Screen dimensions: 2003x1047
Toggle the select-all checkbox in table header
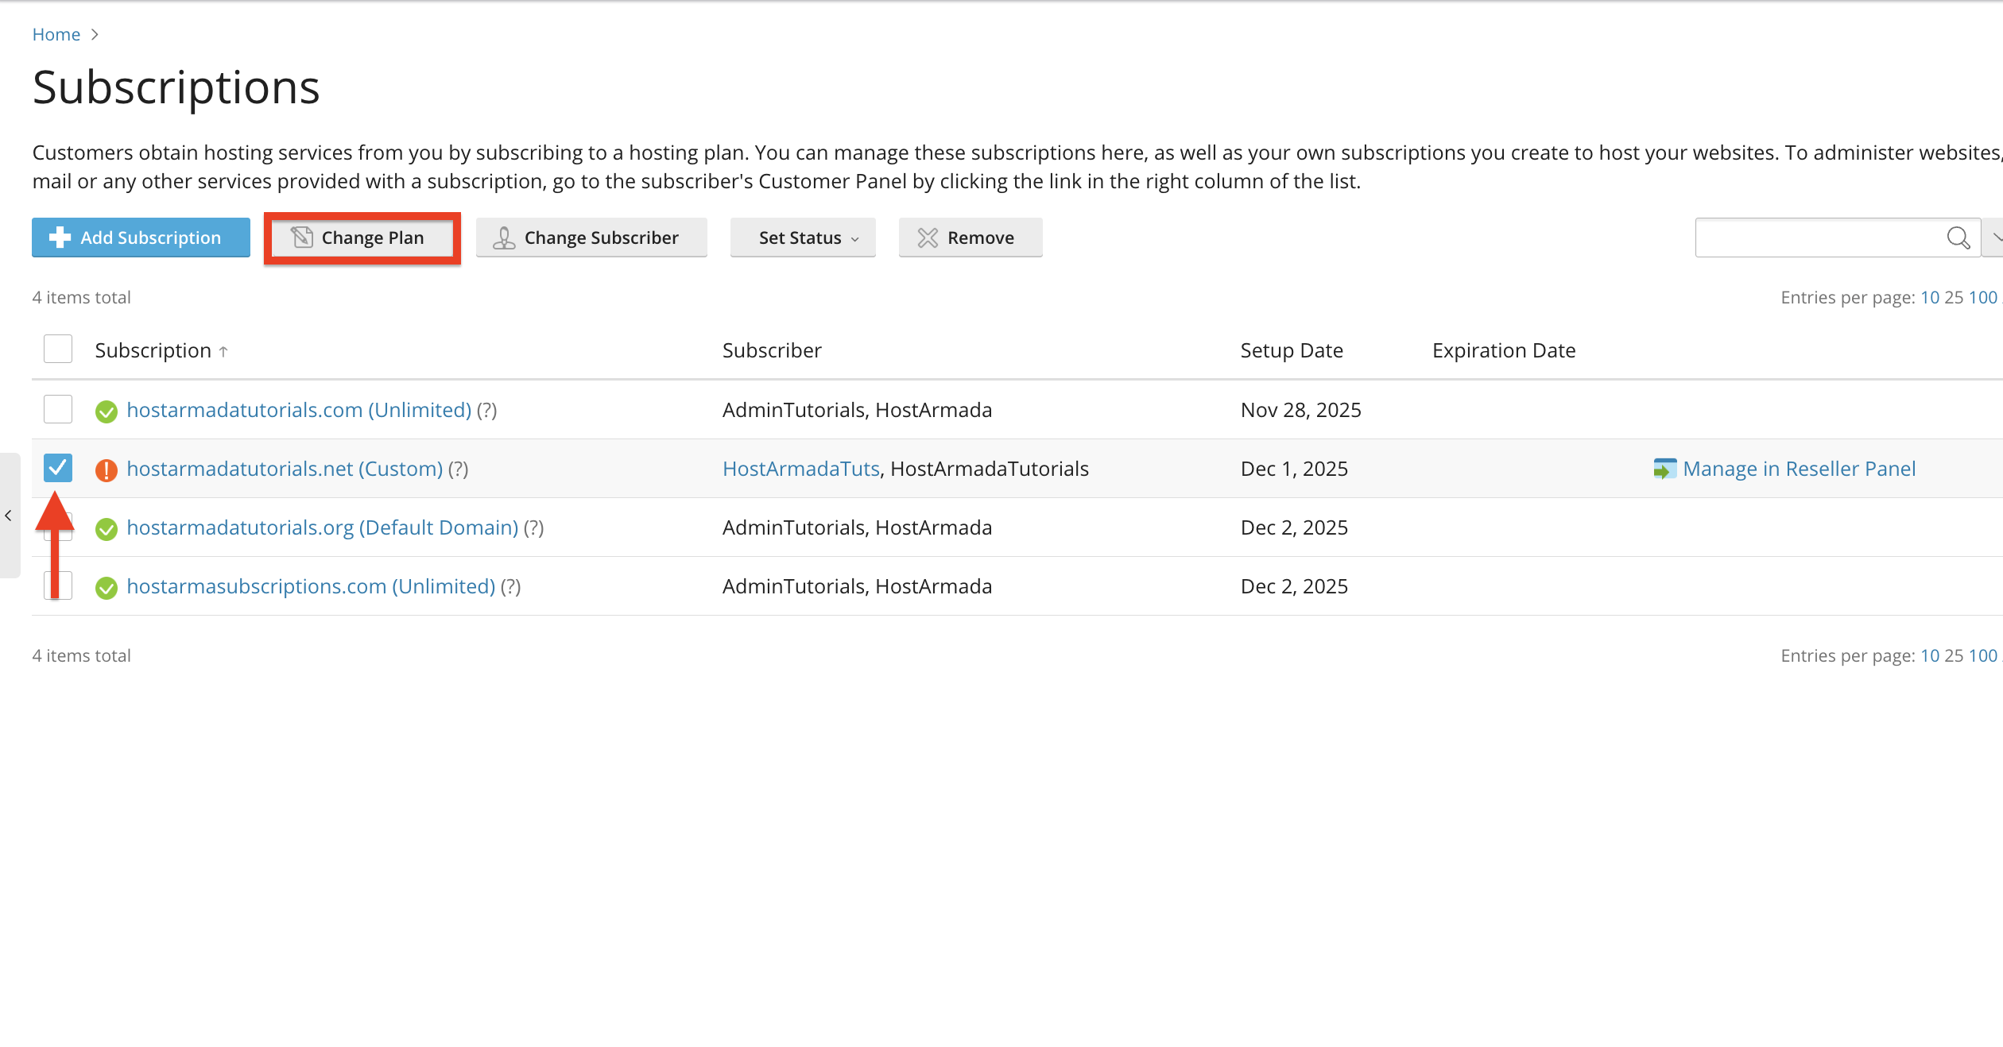tap(58, 350)
